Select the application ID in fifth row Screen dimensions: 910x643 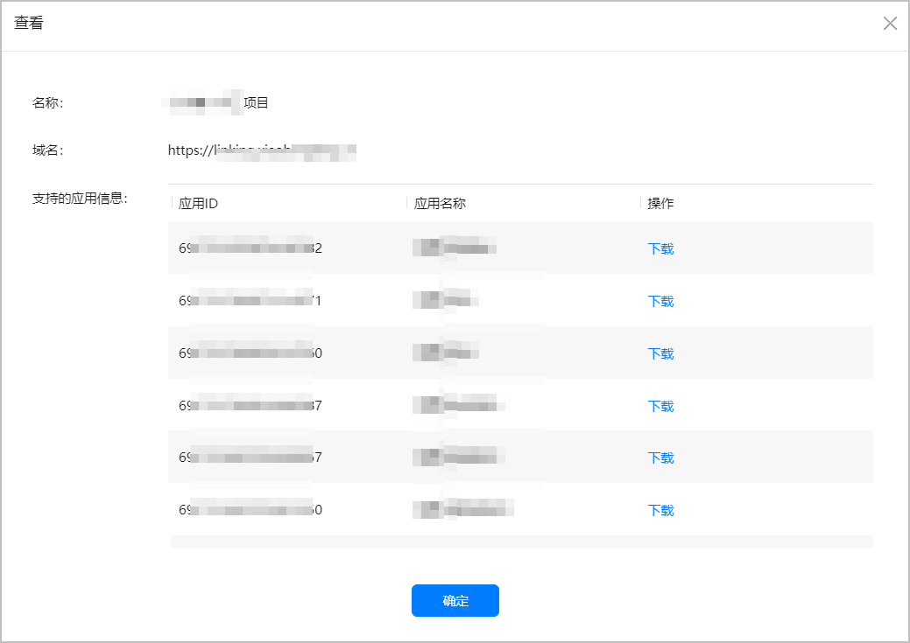[250, 458]
